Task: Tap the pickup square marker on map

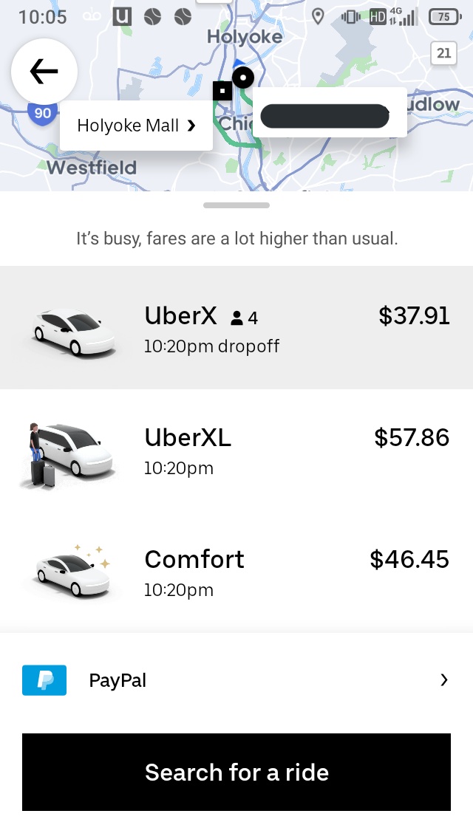Action: tap(222, 91)
